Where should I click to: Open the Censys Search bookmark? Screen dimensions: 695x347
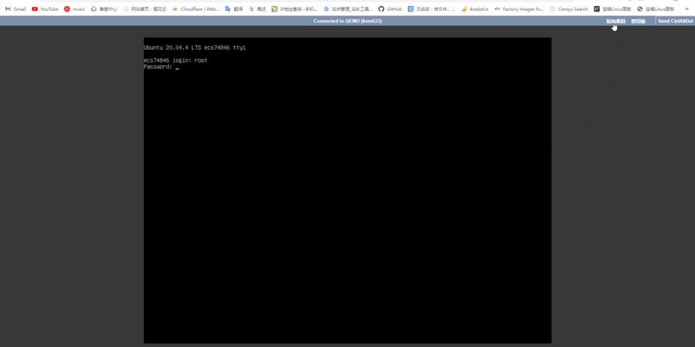pos(569,9)
